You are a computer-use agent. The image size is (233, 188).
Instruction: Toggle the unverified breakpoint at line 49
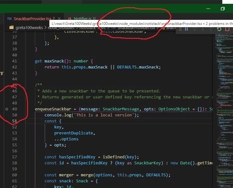coord(7,109)
